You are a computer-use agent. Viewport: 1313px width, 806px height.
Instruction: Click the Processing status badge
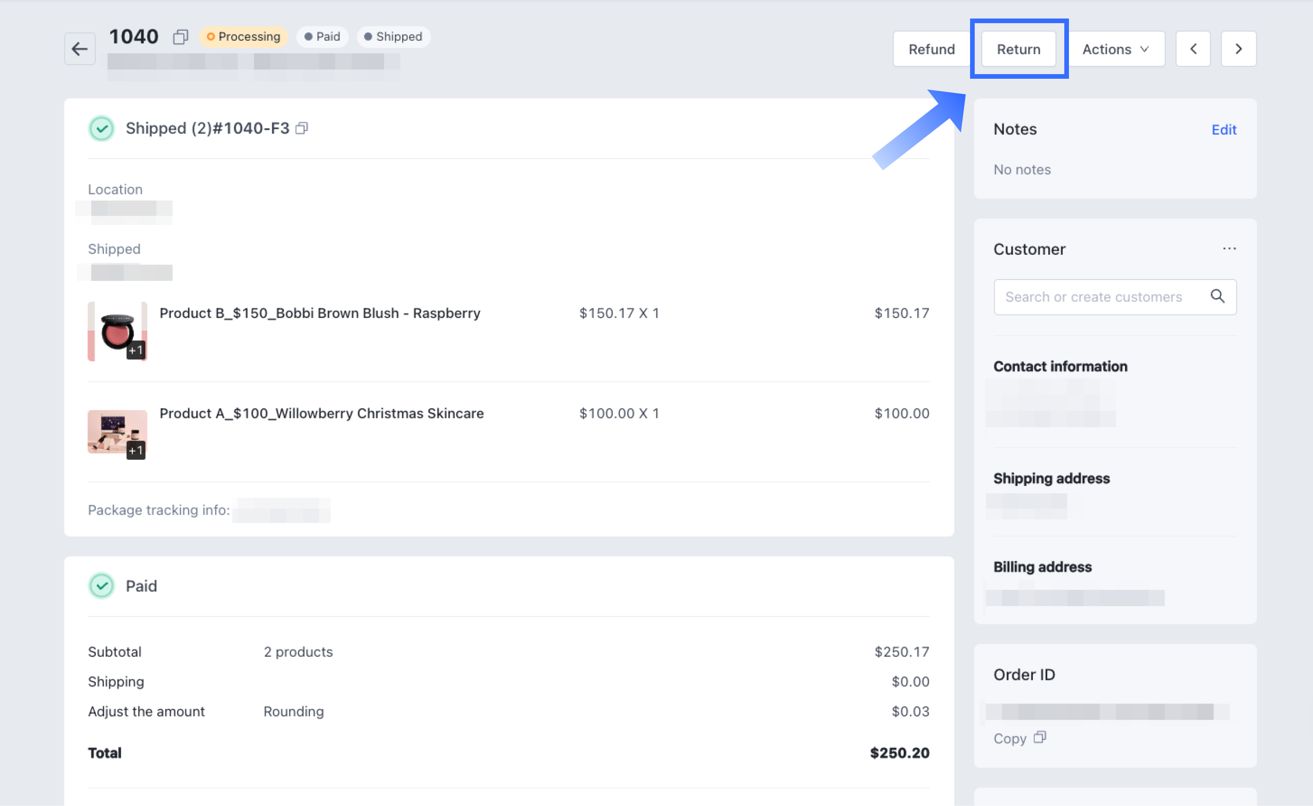coord(244,37)
